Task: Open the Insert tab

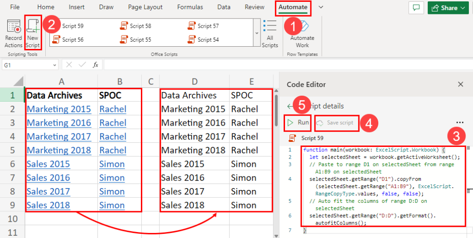Action: coord(77,7)
